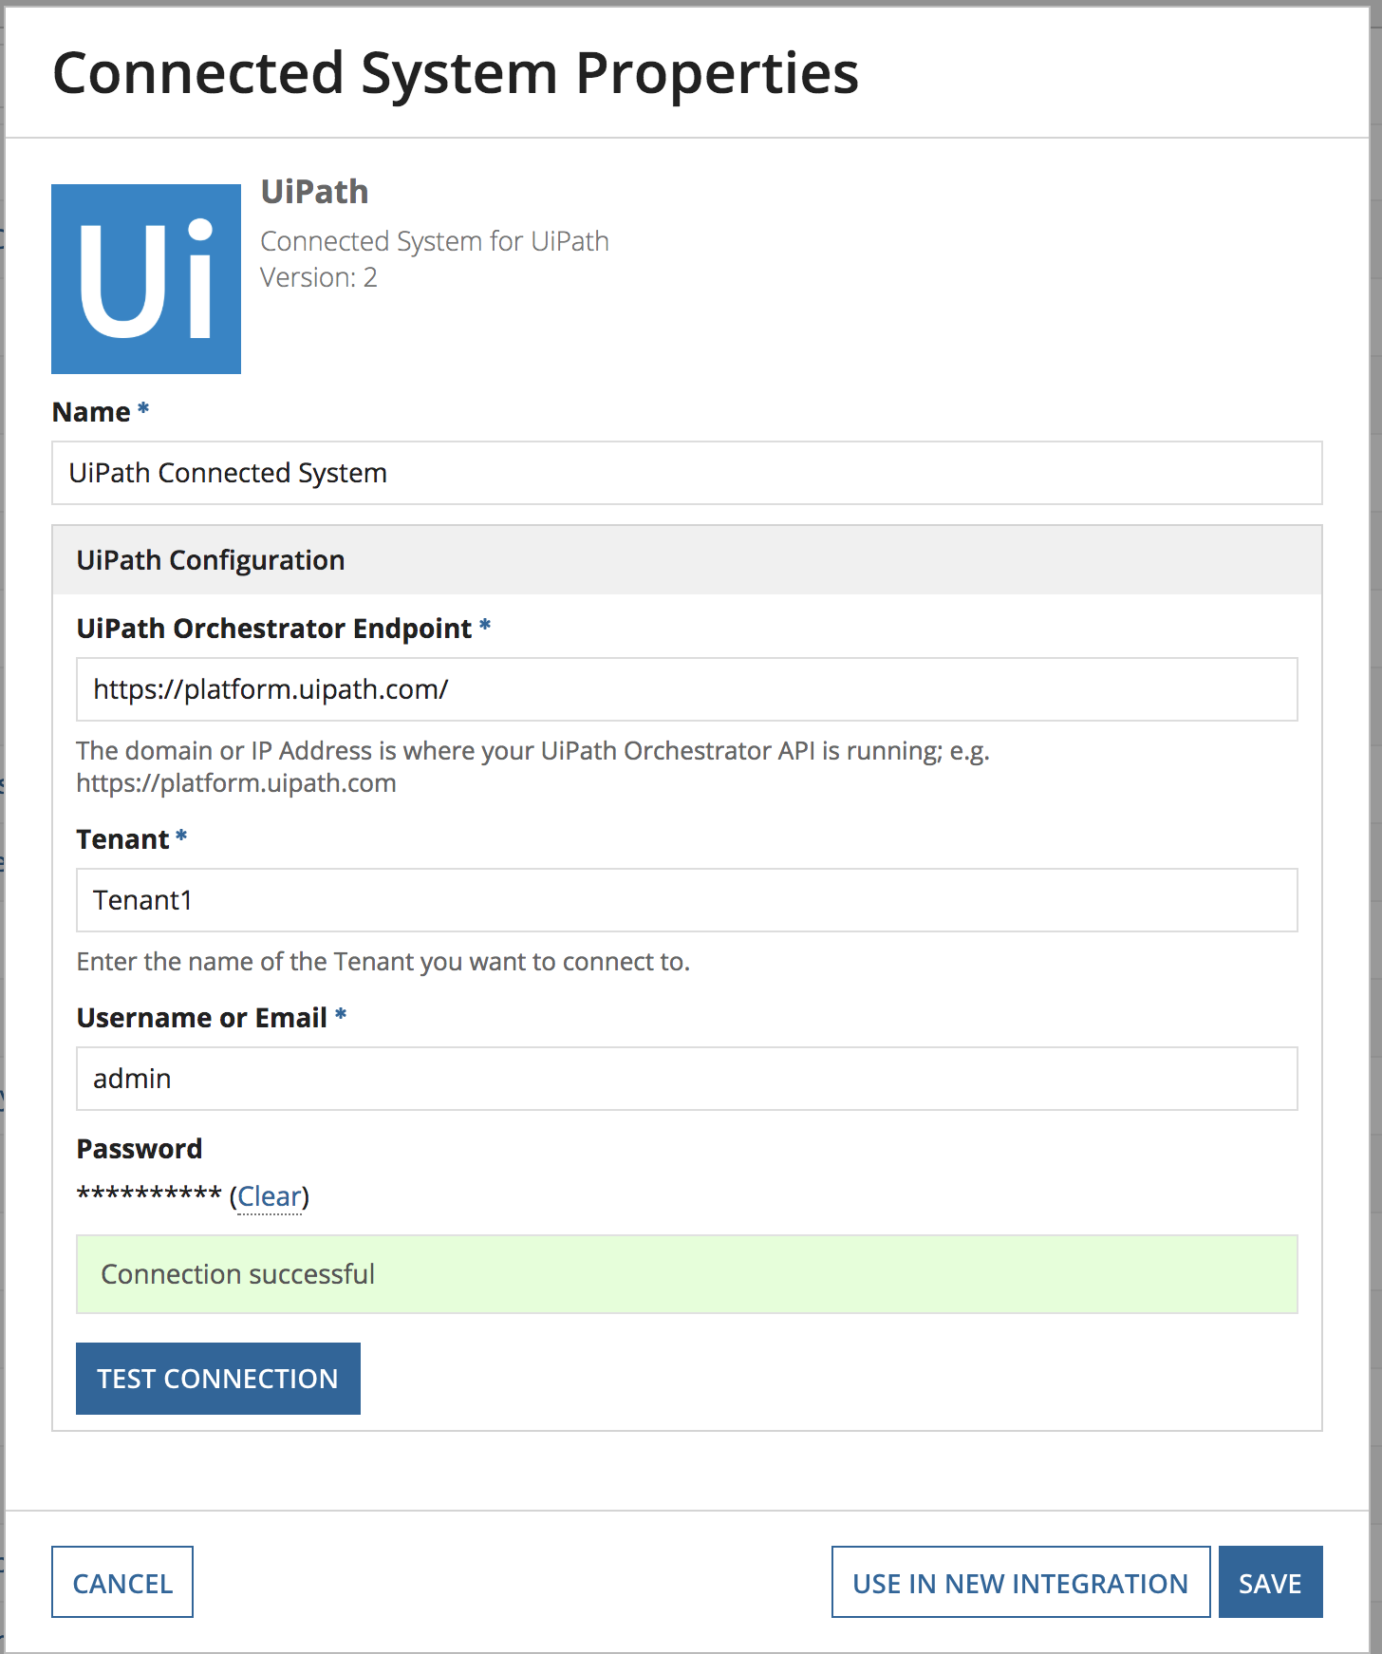Viewport: 1382px width, 1654px height.
Task: Choose Use in New Integration
Action: (x=1020, y=1582)
